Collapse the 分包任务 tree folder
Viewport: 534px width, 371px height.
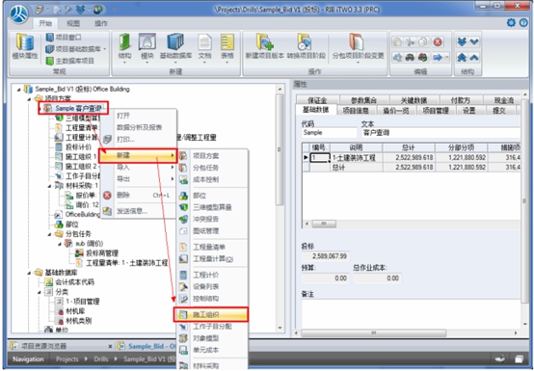(50, 234)
